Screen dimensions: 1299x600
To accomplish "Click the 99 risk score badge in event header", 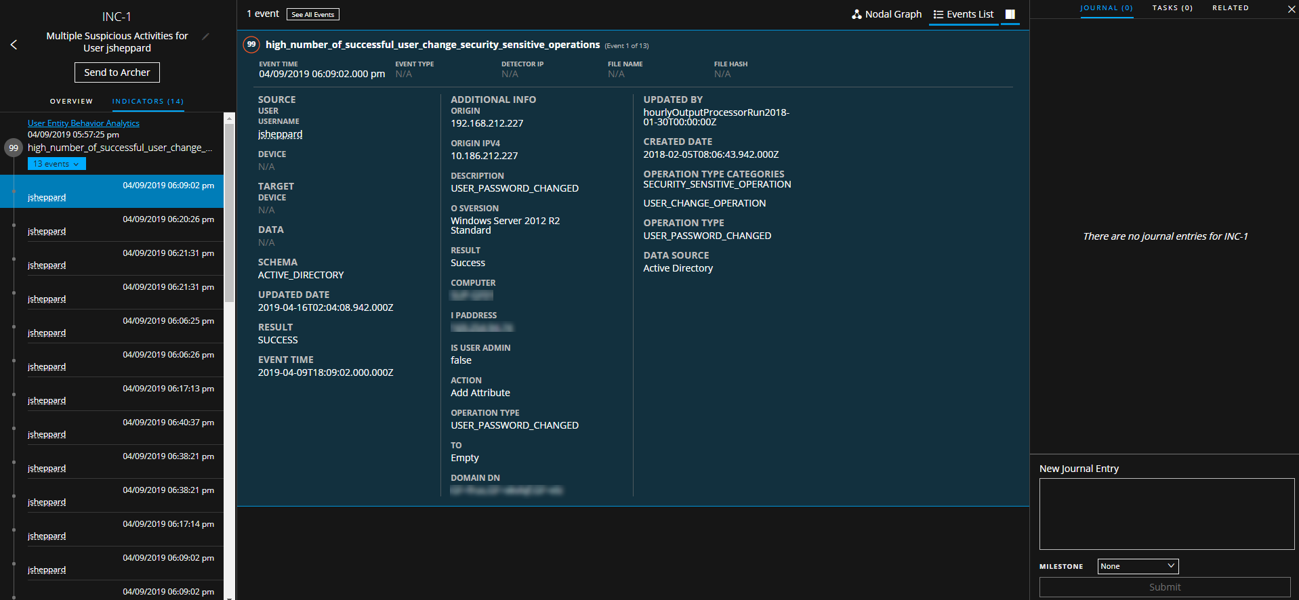I will 251,45.
